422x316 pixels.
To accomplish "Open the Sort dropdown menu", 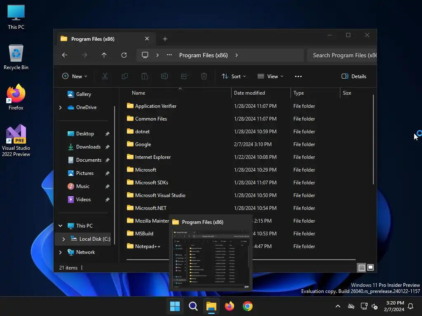I will [x=233, y=76].
